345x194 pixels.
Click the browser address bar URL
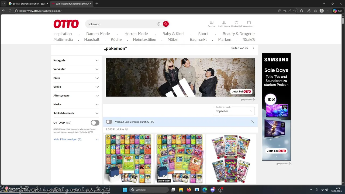tap(40, 11)
